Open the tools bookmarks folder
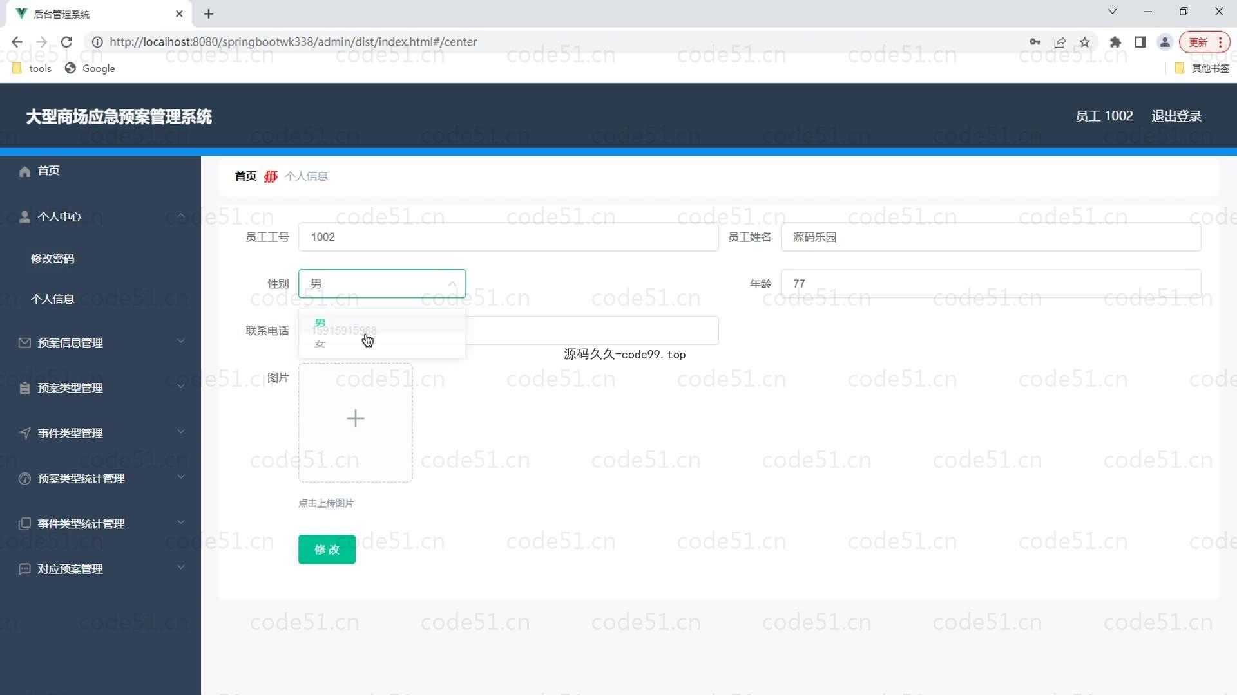Viewport: 1237px width, 695px height. [32, 68]
